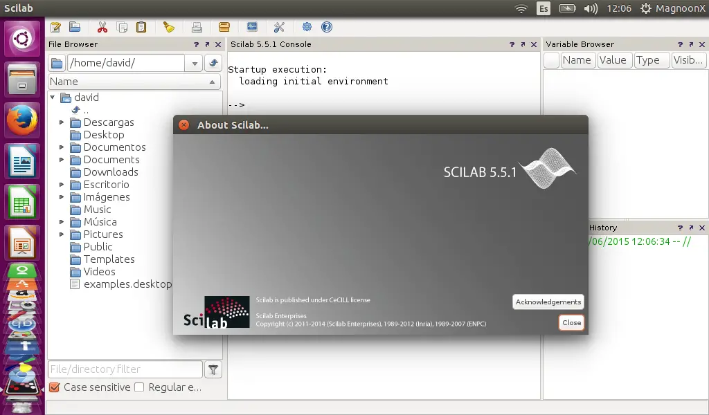The height and width of the screenshot is (415, 709).
Task: Click help icon of Variable Browser panel
Action: [680, 44]
